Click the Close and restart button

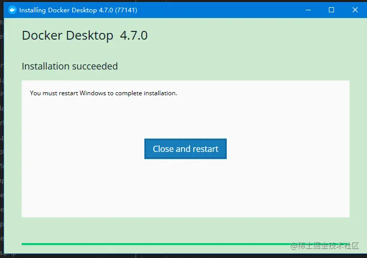[x=186, y=149]
